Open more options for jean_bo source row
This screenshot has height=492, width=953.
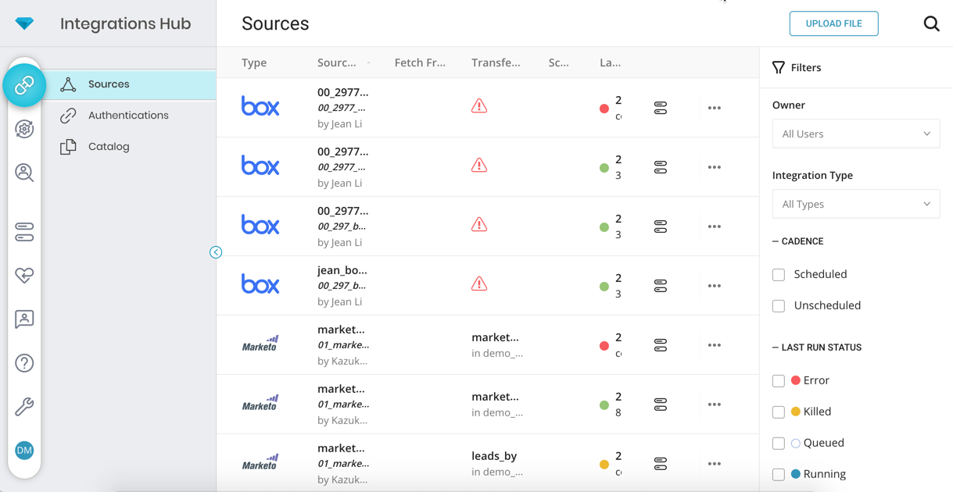714,286
